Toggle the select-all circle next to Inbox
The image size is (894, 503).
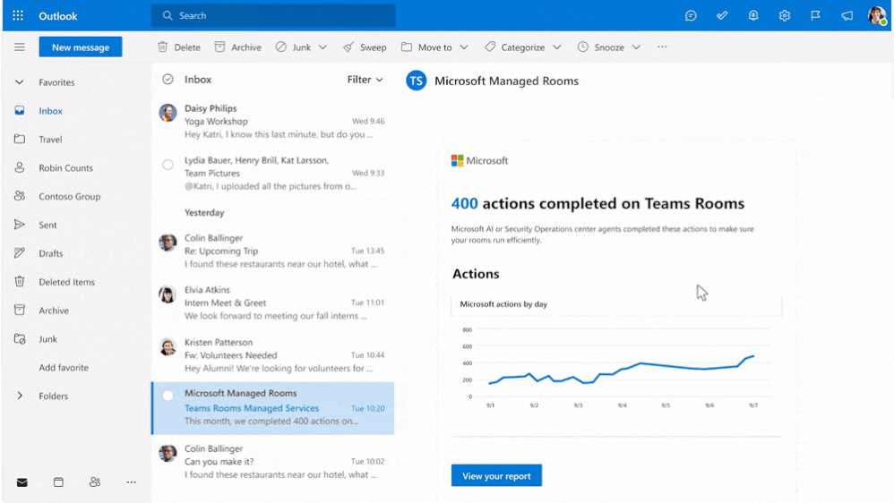click(168, 79)
